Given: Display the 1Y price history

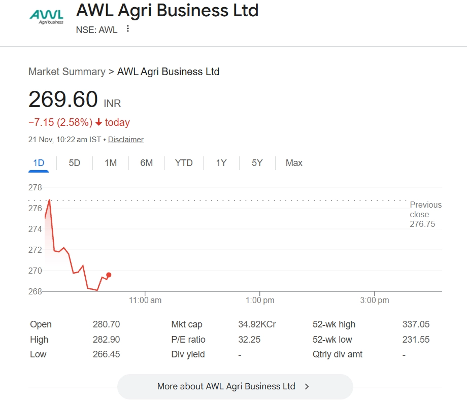Looking at the screenshot, I should [221, 163].
